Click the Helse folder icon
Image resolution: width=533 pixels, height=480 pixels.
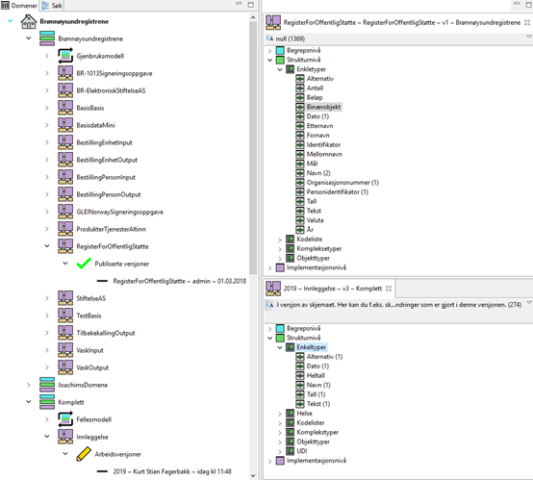tap(290, 413)
